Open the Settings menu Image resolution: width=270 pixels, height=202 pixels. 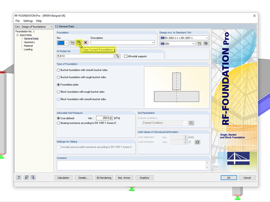coord(28,21)
